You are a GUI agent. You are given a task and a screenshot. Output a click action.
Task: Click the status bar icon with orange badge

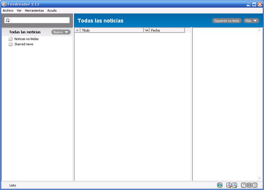[229, 185]
